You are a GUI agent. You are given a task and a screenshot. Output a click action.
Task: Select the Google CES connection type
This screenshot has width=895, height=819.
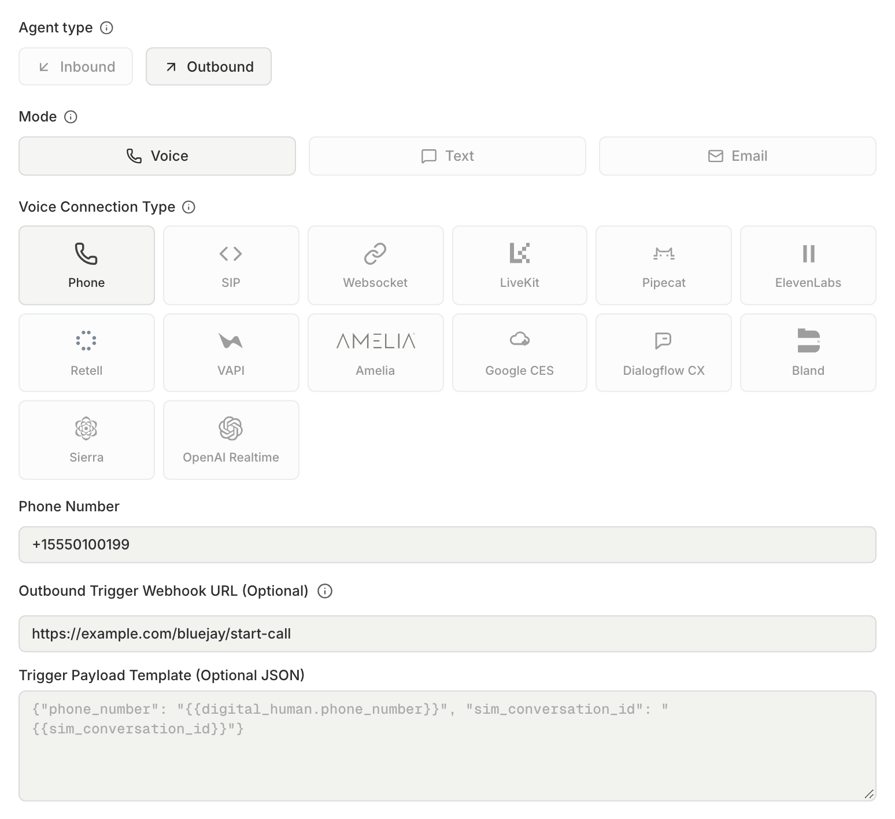click(x=520, y=353)
